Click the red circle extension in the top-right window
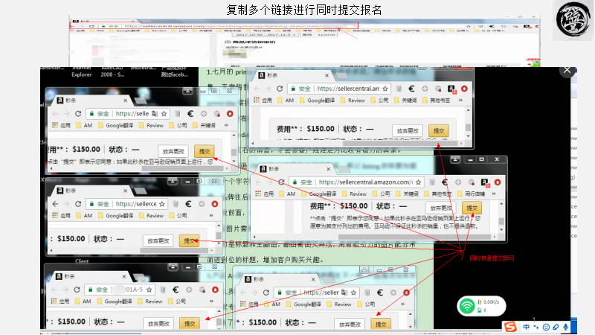 coord(464,89)
